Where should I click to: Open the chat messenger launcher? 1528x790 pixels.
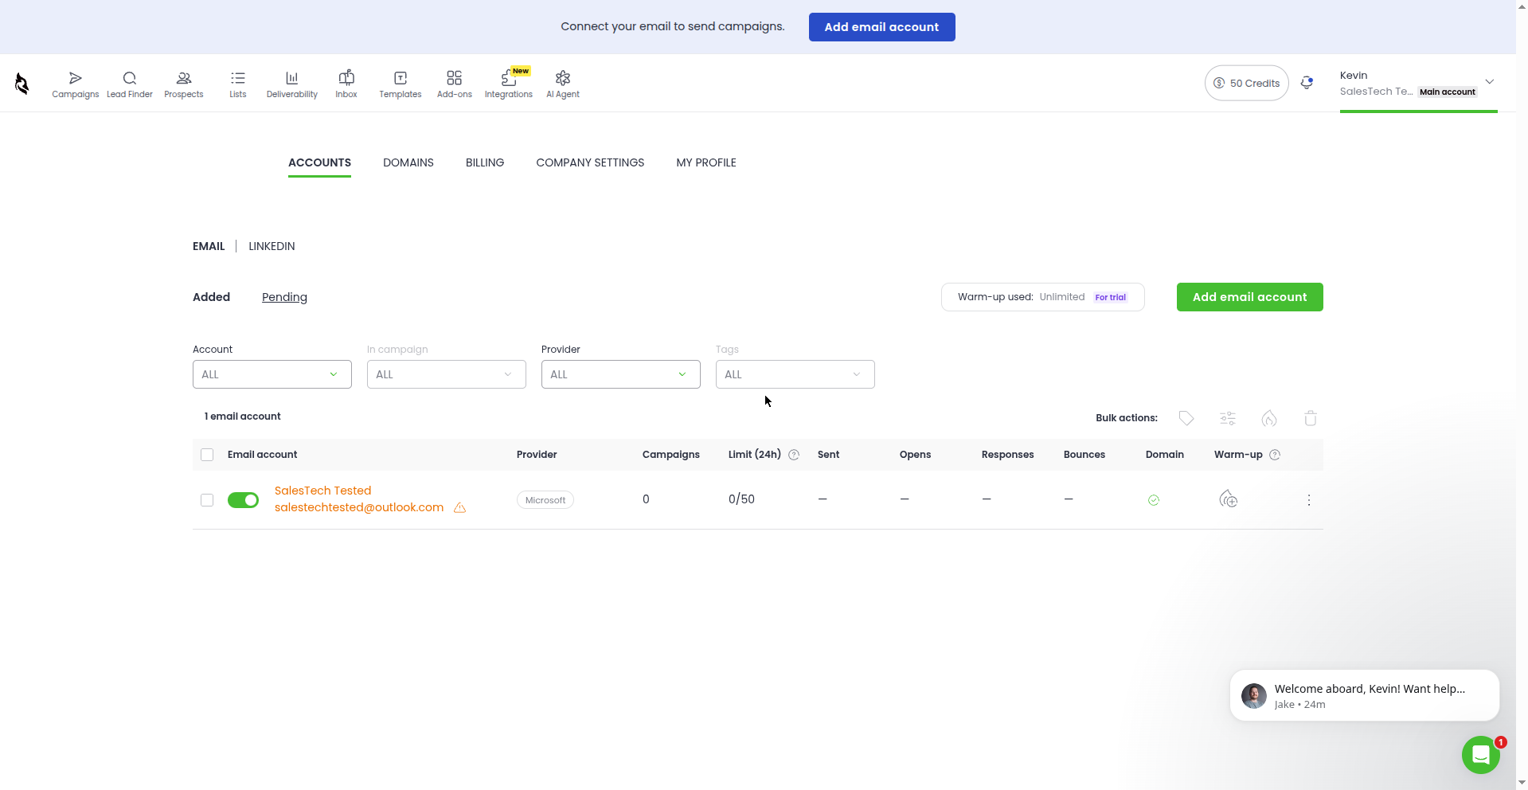(1481, 755)
